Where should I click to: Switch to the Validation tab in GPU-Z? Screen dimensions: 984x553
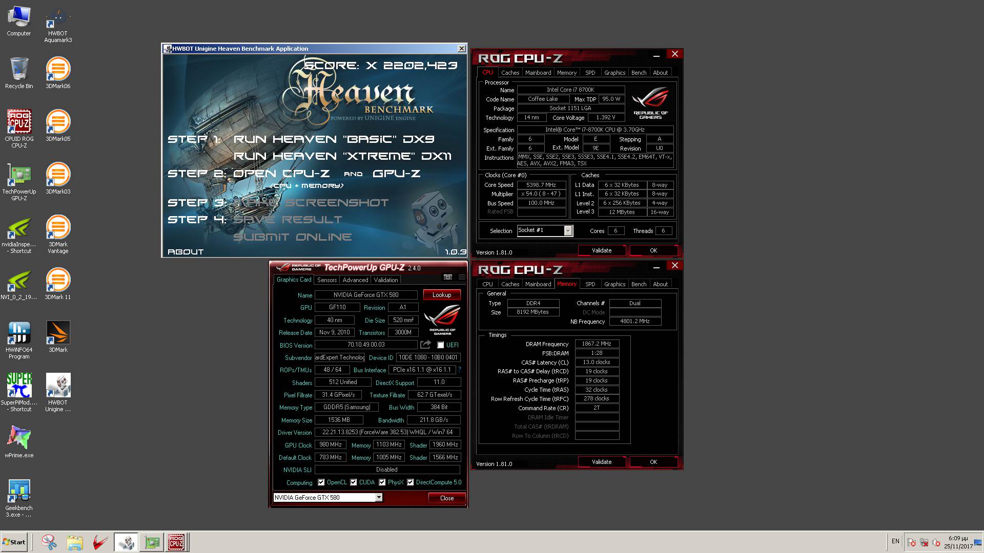pyautogui.click(x=386, y=280)
